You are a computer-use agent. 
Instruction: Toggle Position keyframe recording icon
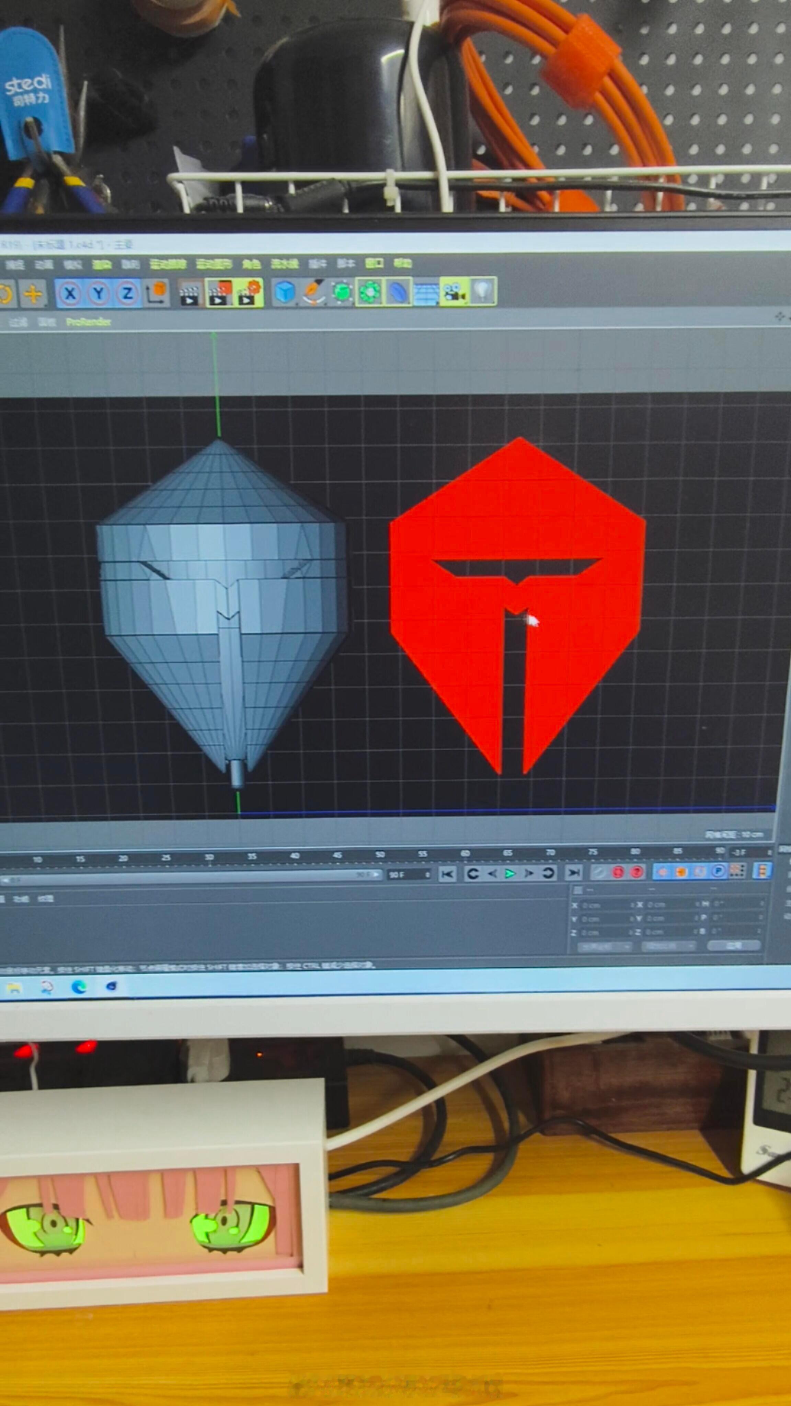coord(662,872)
